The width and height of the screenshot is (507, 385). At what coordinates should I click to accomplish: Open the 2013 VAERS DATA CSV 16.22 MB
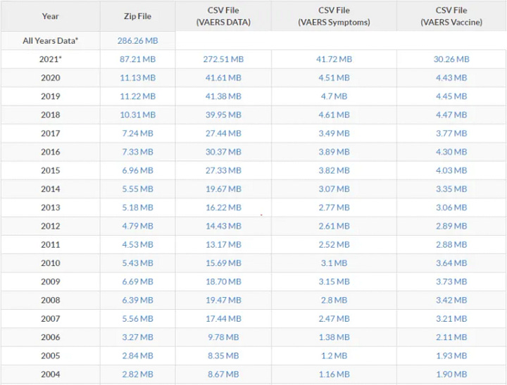point(223,208)
